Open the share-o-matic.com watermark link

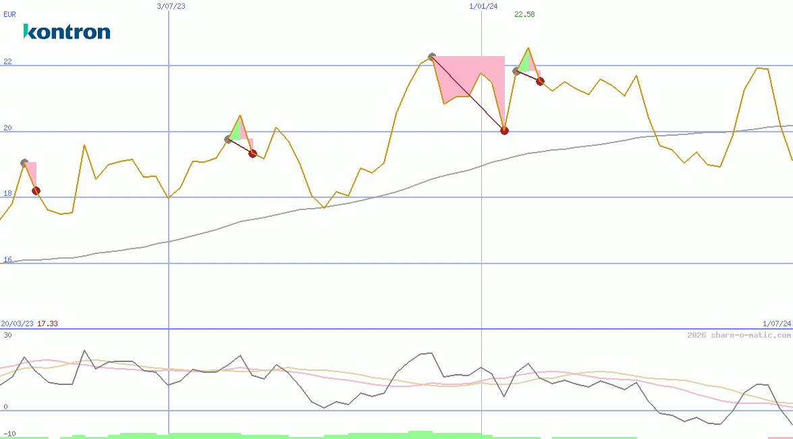[739, 335]
